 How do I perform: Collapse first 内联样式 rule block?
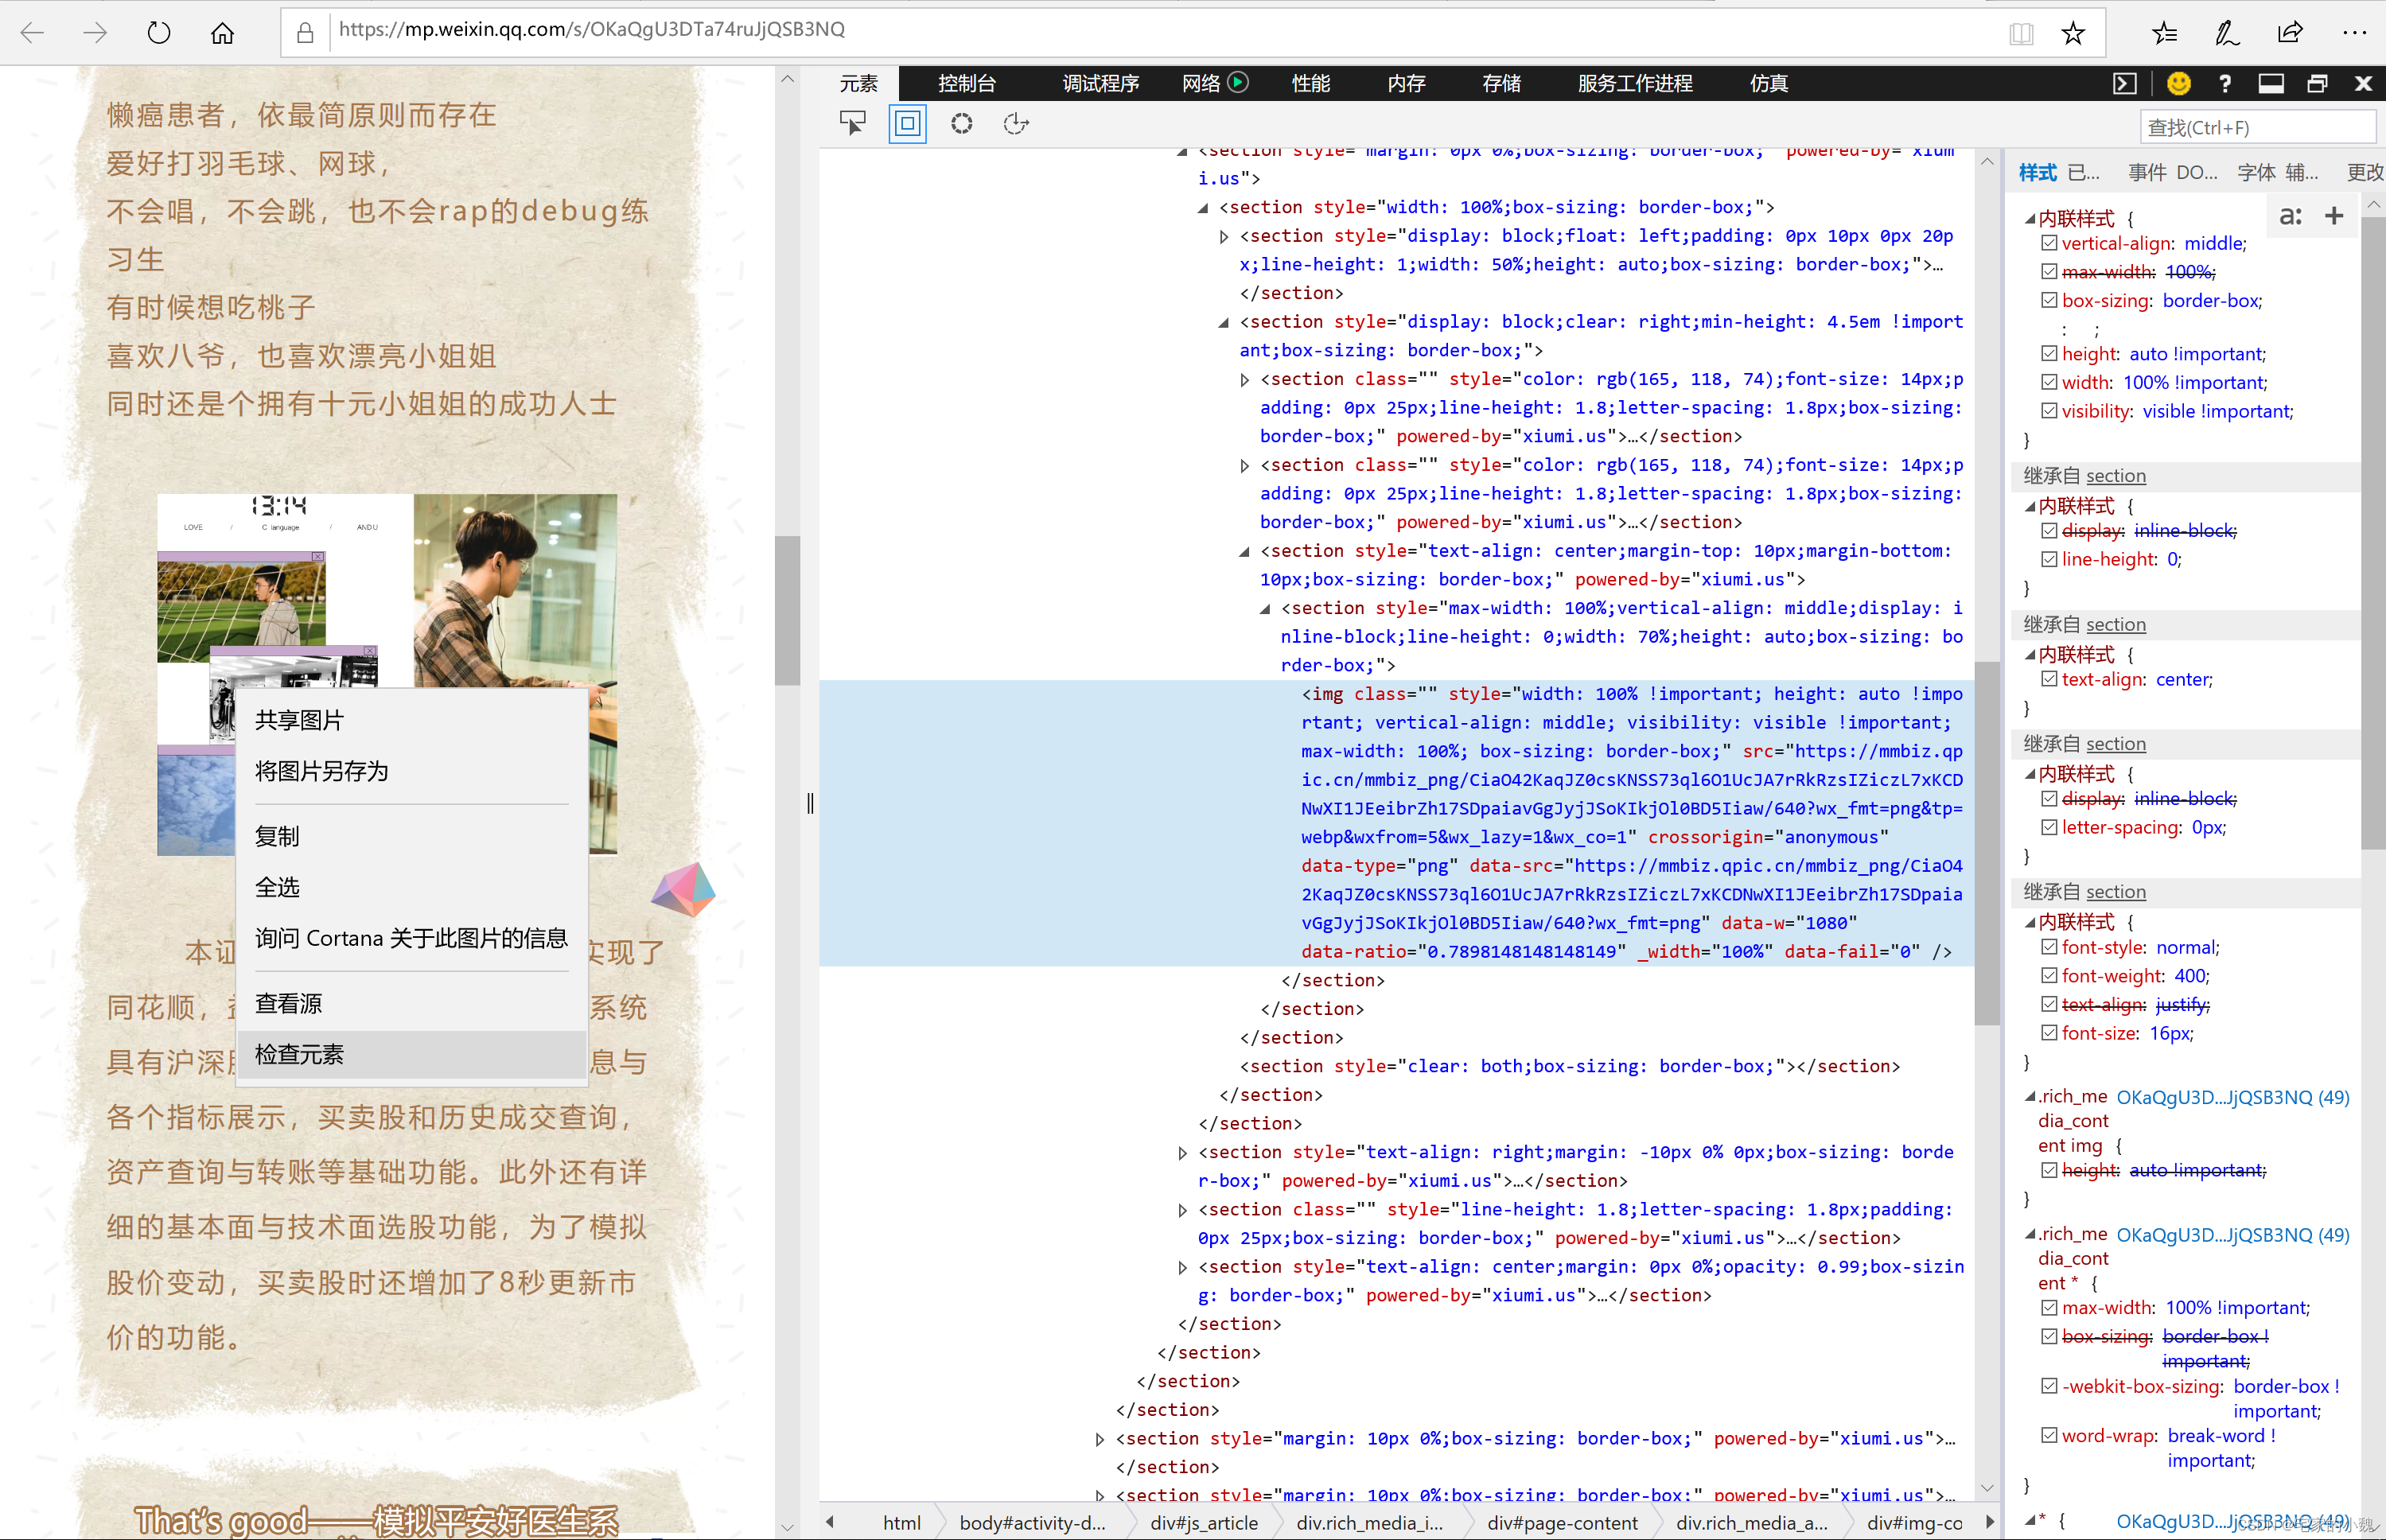tap(2031, 219)
